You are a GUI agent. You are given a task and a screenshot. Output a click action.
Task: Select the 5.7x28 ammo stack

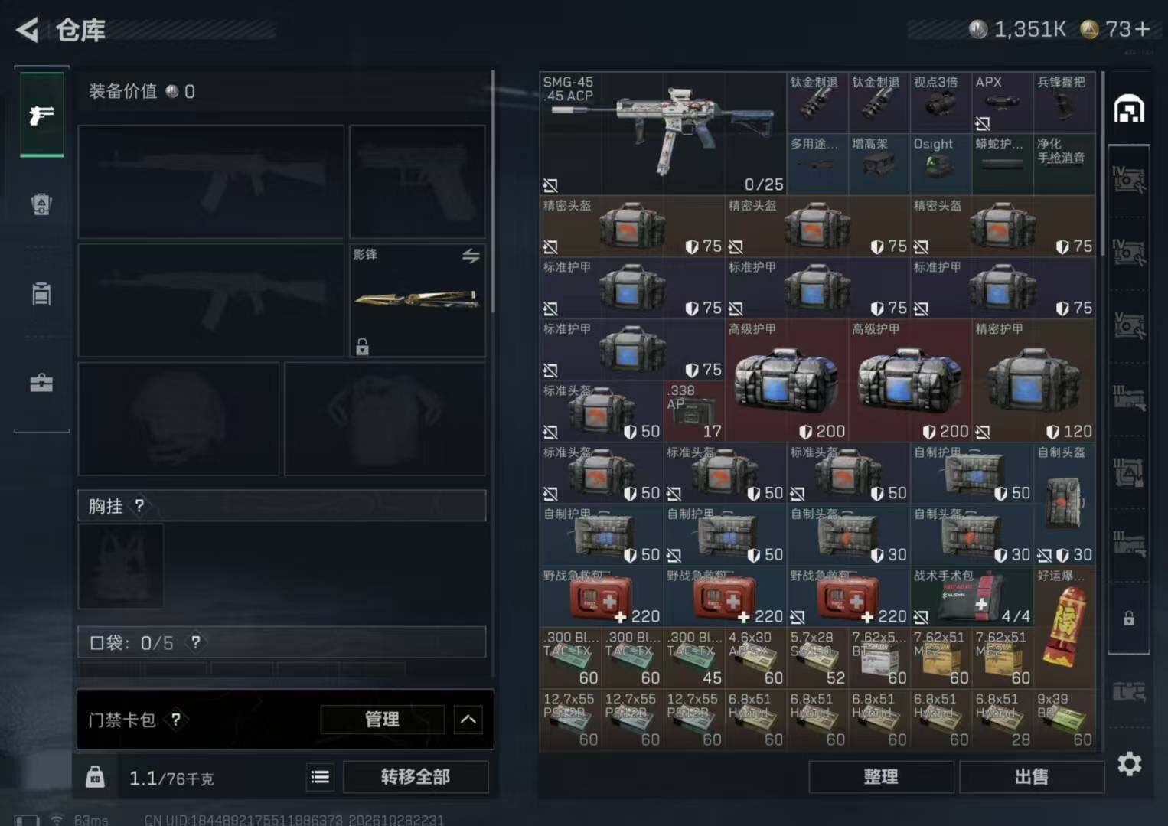pyautogui.click(x=817, y=658)
